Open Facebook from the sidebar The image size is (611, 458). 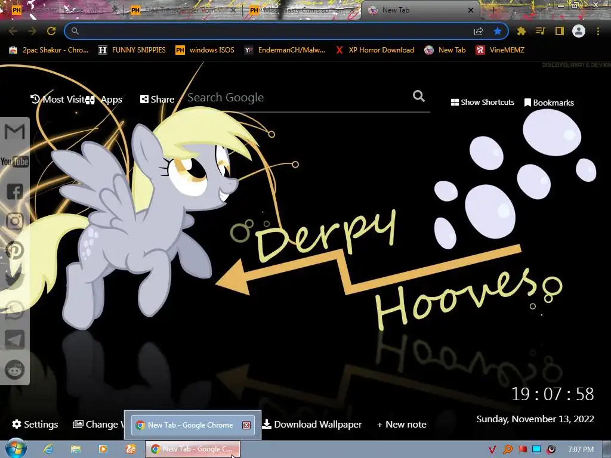pos(15,191)
